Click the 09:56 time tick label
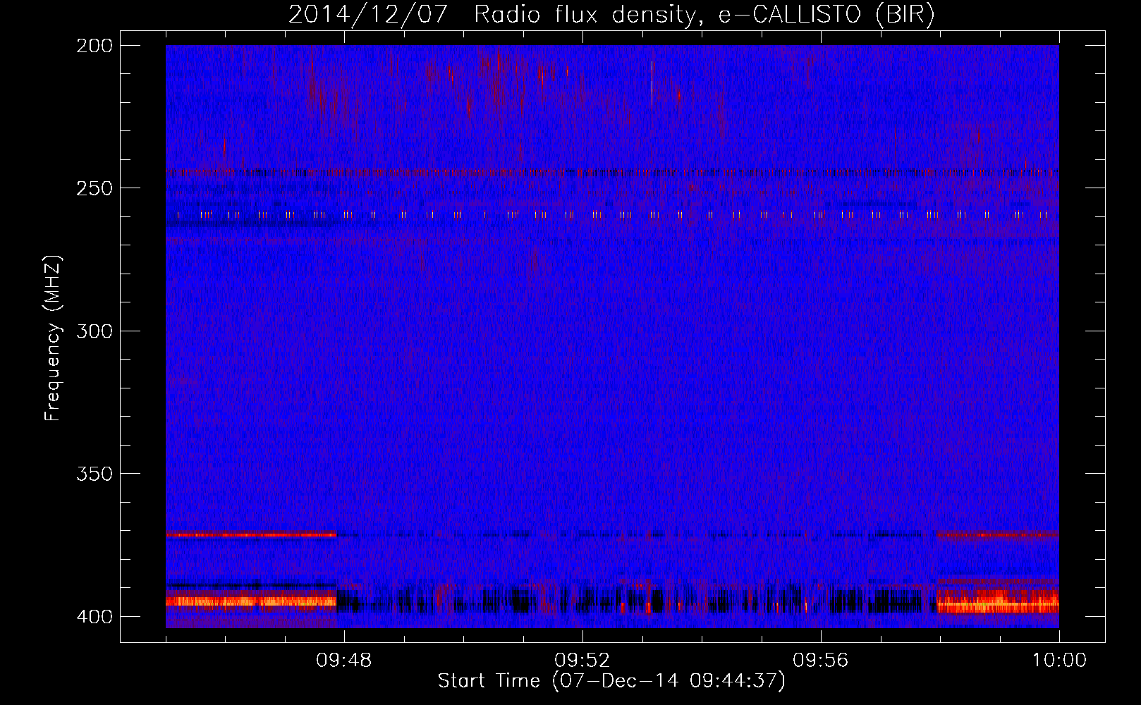 click(821, 661)
